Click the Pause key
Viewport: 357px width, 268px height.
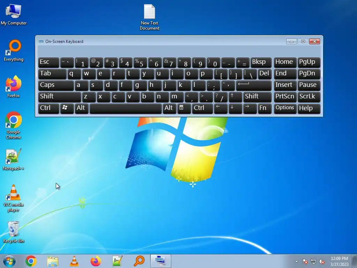pos(309,86)
